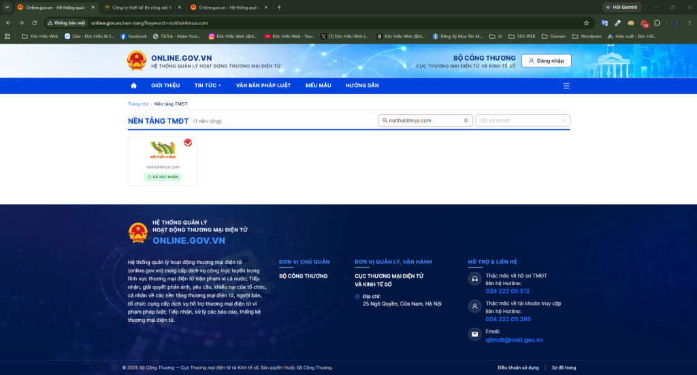Click ONLINE.GOV.VN footer title link
This screenshot has height=375, width=697.
click(189, 241)
